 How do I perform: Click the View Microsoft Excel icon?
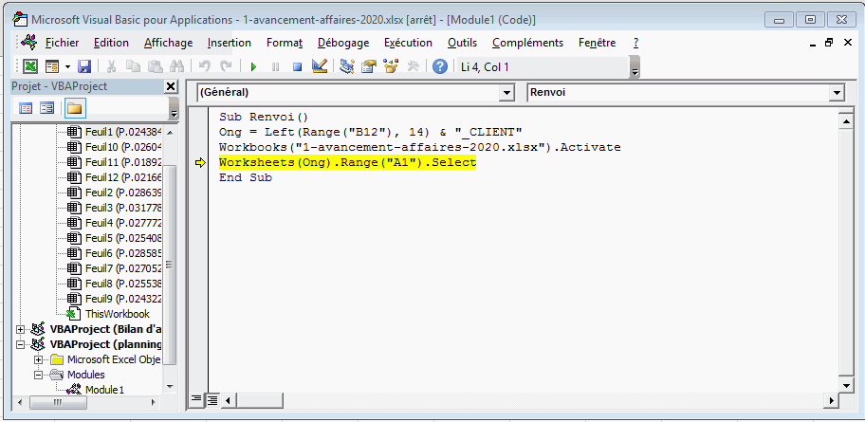click(30, 66)
